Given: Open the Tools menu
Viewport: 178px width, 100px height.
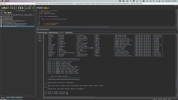Looking at the screenshot, I should (25, 6).
